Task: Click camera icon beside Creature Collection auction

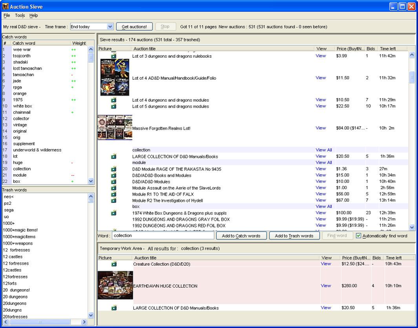Action: click(x=114, y=264)
